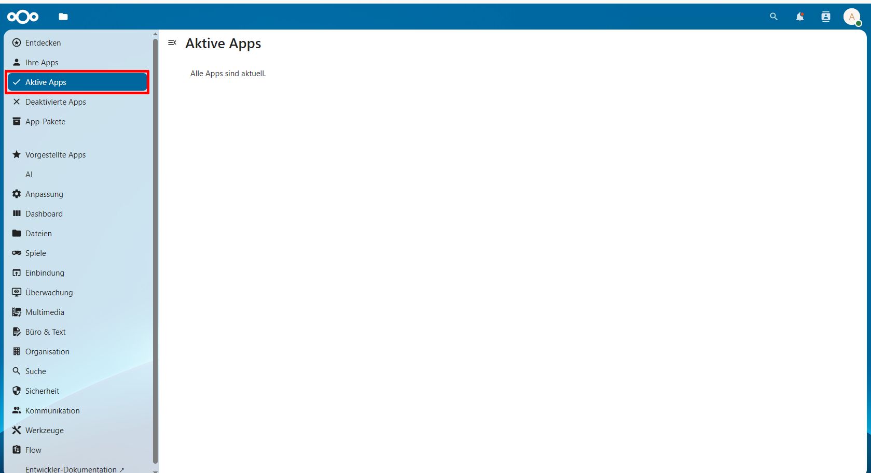Open the Anpassung category
This screenshot has height=473, width=871.
point(78,194)
